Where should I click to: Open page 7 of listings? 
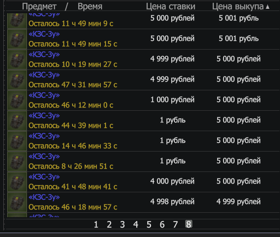[x=175, y=224]
